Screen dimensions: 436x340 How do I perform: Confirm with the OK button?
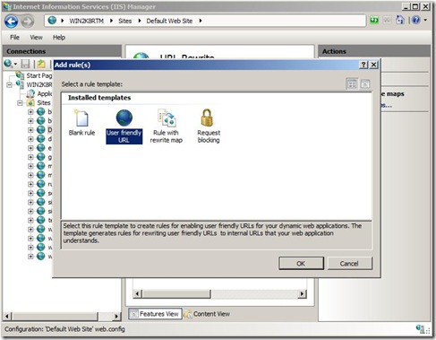point(301,264)
